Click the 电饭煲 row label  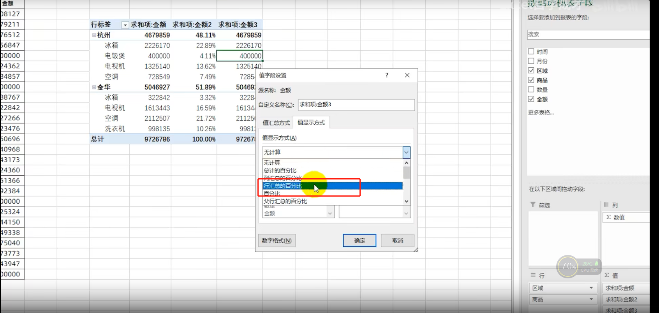115,56
